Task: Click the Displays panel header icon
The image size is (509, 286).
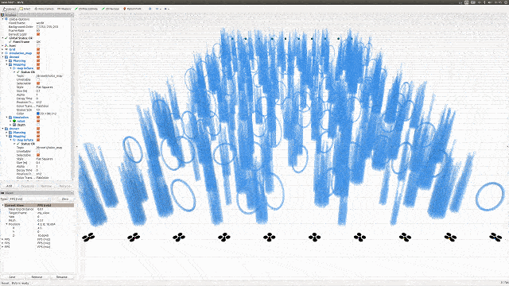Action: pos(2,15)
